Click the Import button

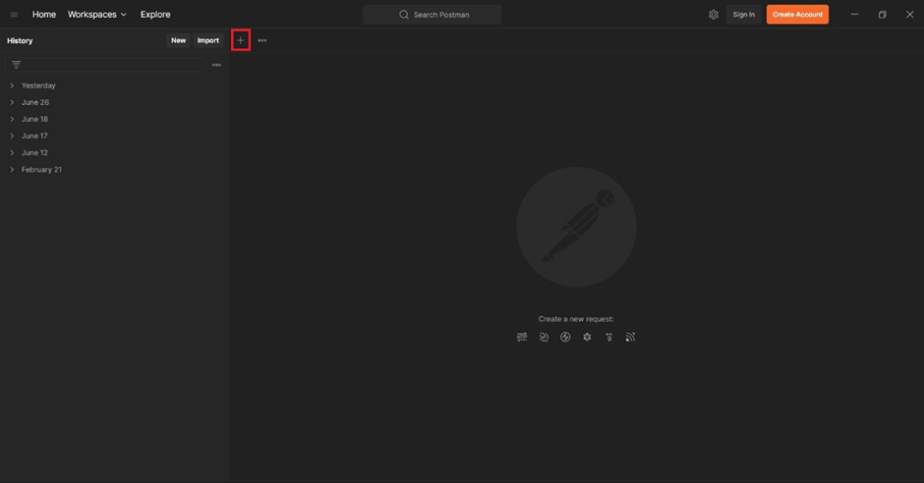[208, 40]
